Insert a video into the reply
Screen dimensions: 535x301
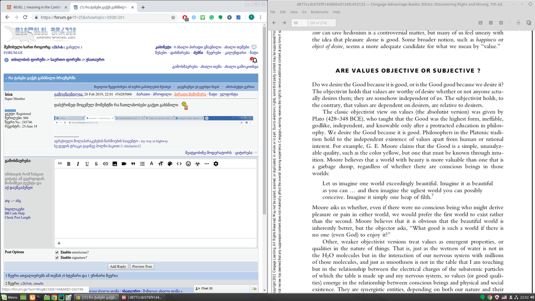tap(124, 164)
